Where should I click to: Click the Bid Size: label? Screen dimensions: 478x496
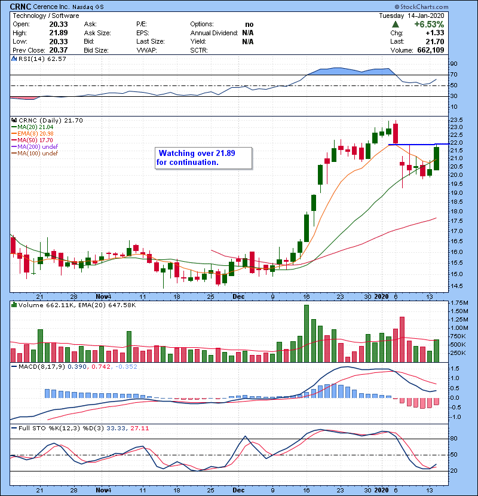point(96,50)
